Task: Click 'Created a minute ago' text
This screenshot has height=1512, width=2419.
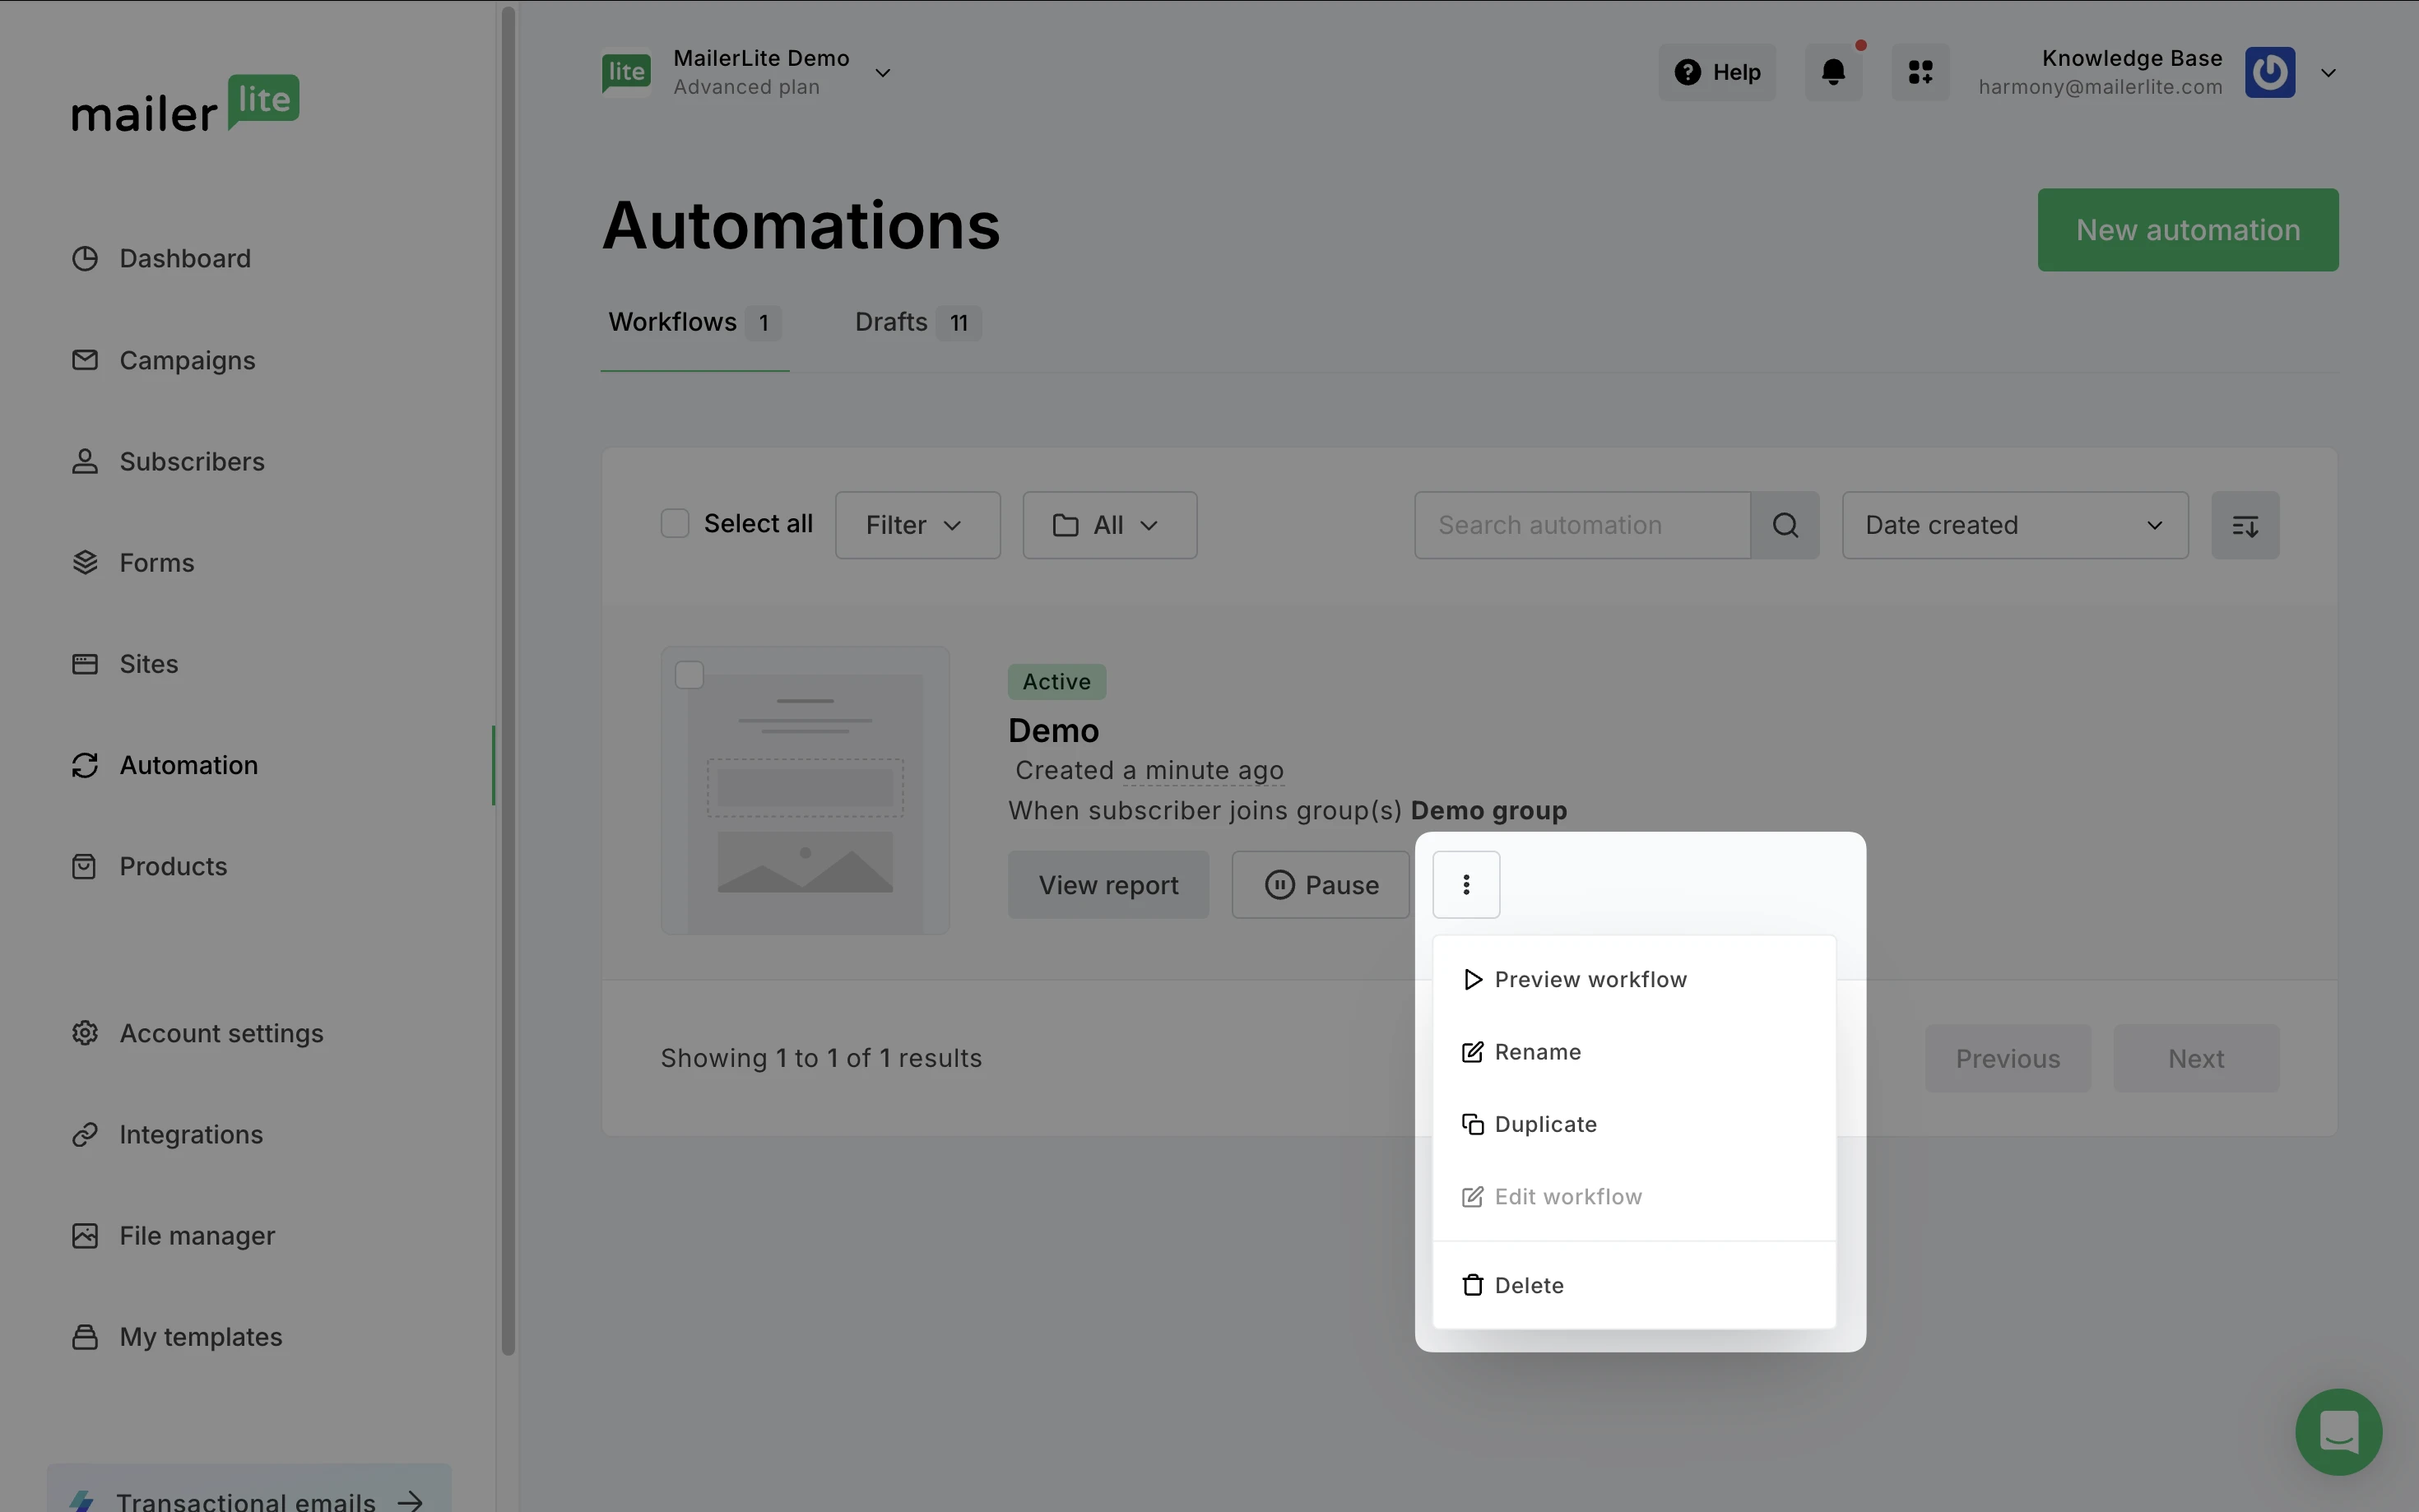Action: click(1149, 770)
